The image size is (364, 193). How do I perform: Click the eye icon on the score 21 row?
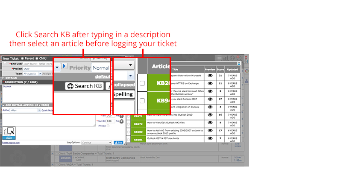click(210, 76)
